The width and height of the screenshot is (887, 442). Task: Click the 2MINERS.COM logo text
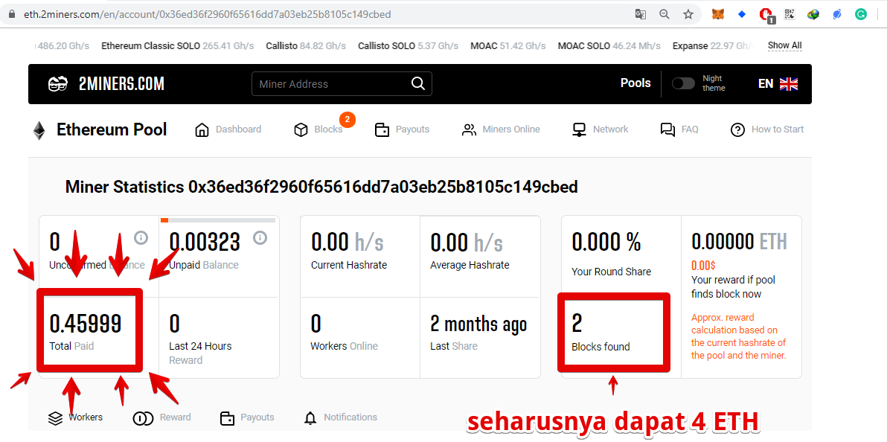coord(121,84)
